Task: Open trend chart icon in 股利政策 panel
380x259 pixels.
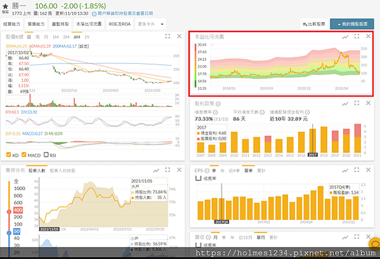Action: [x=345, y=103]
